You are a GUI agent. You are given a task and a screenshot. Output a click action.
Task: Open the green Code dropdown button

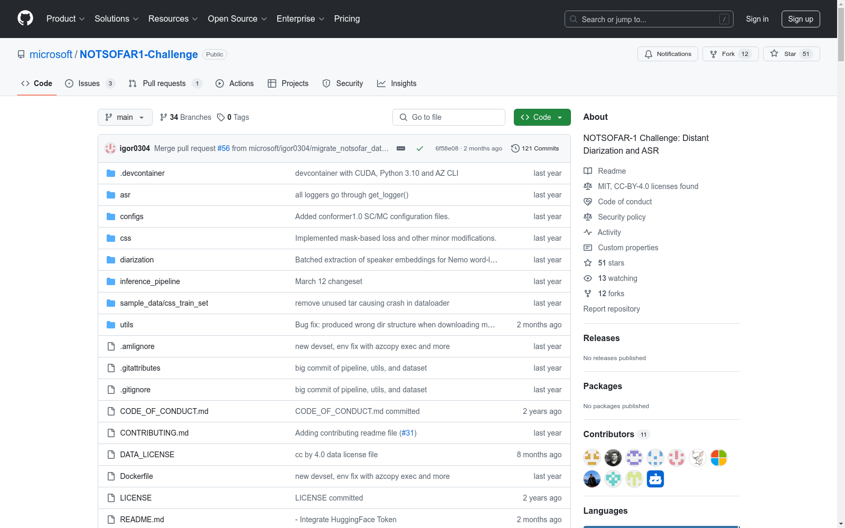542,117
